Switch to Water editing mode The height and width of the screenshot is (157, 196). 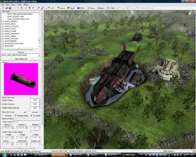tap(81, 8)
